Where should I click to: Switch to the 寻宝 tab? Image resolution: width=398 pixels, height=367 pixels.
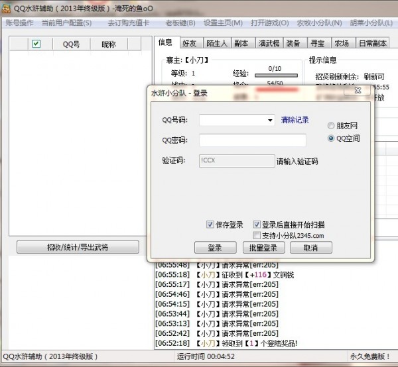[x=318, y=43]
